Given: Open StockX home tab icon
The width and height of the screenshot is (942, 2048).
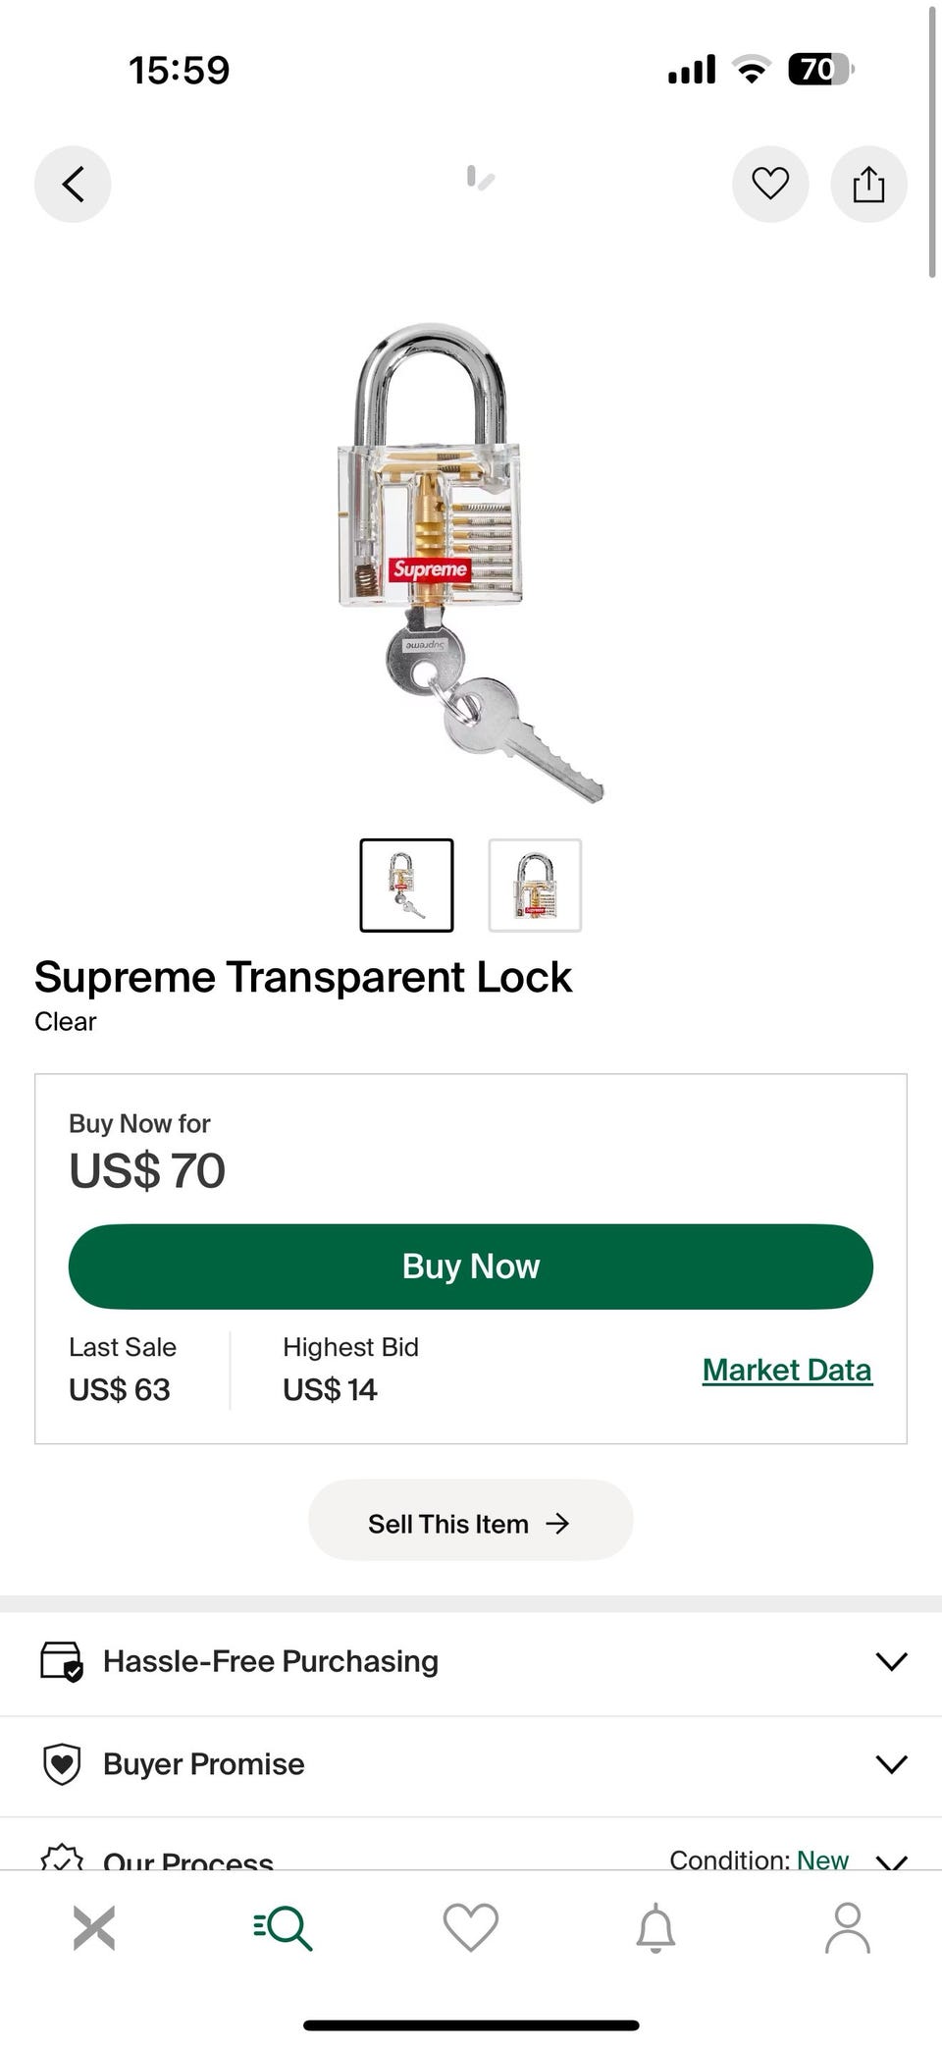Looking at the screenshot, I should (94, 1927).
